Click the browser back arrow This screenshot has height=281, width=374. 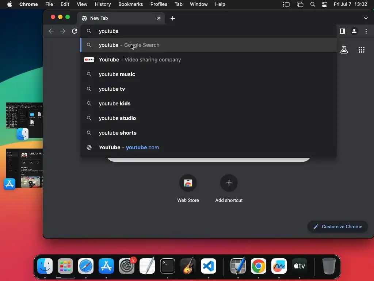tap(51, 31)
